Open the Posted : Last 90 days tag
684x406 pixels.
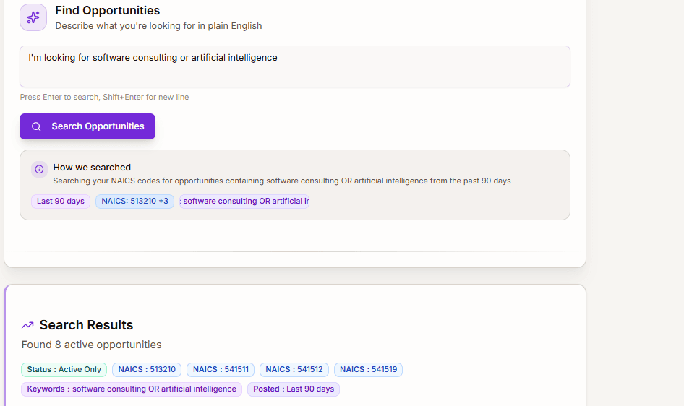(294, 389)
